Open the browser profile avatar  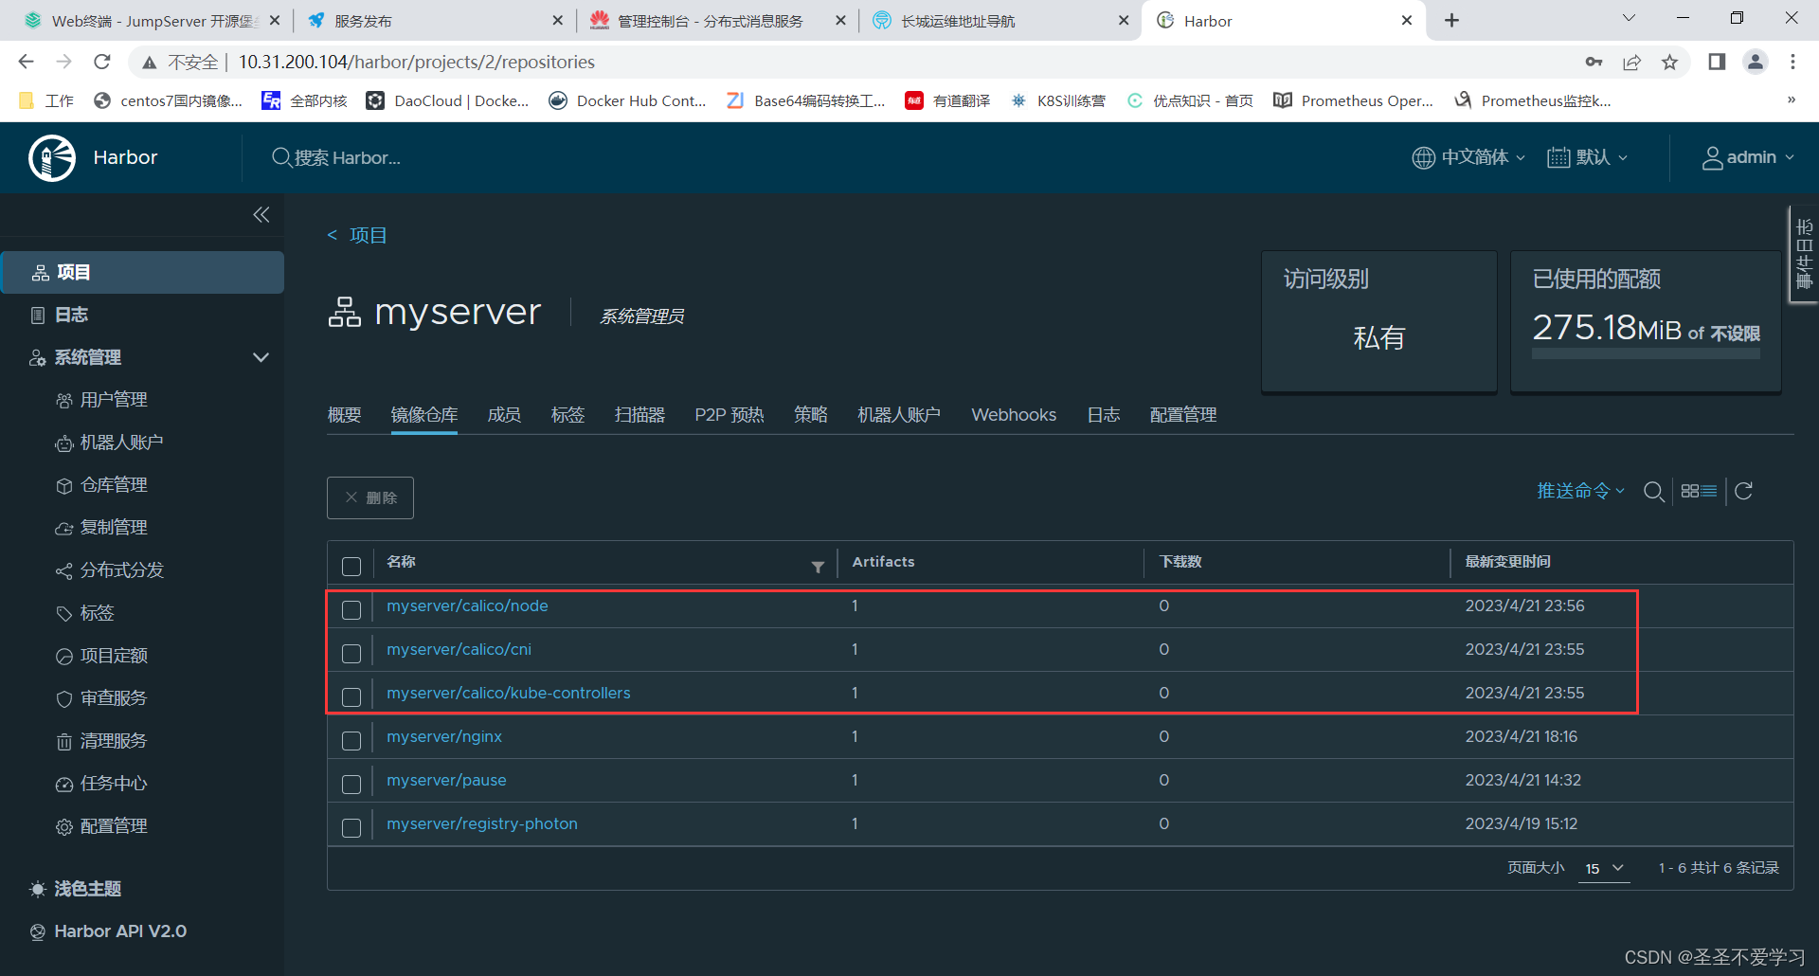click(x=1756, y=62)
